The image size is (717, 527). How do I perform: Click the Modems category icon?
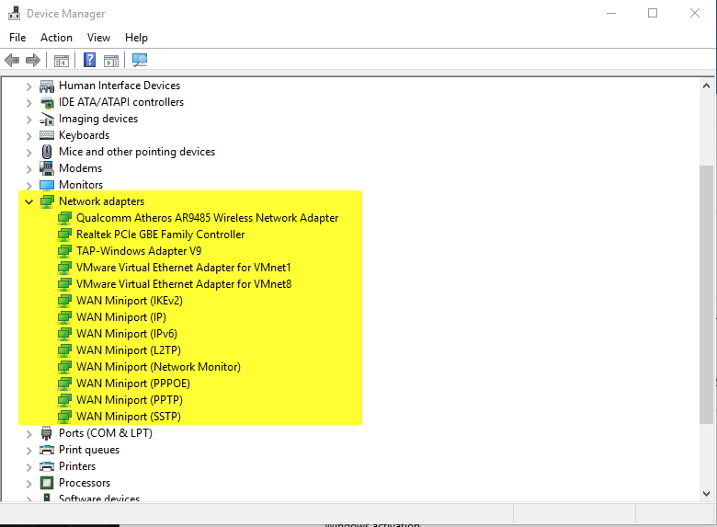(x=47, y=168)
